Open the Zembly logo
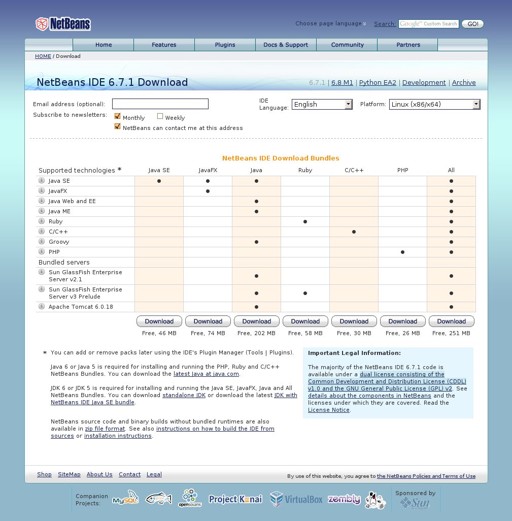This screenshot has height=521, width=512. [x=344, y=499]
